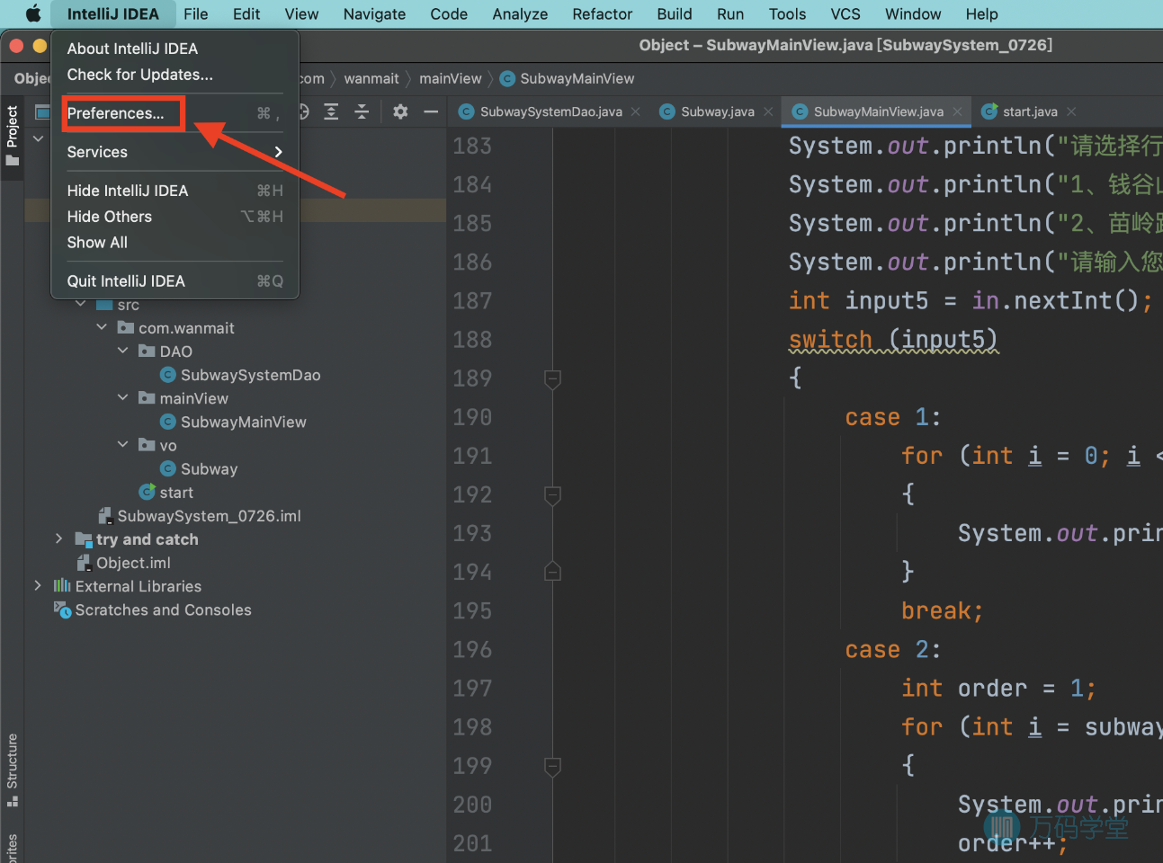Click line number 187 in gutter

click(472, 301)
